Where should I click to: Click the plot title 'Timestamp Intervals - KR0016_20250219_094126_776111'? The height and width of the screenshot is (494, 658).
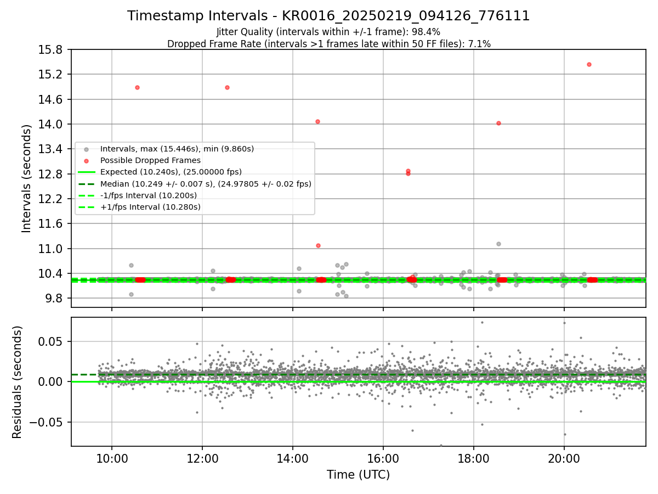coord(328,16)
